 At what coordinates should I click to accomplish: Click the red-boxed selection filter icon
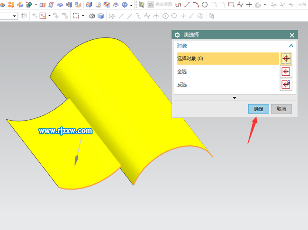tap(42, 16)
